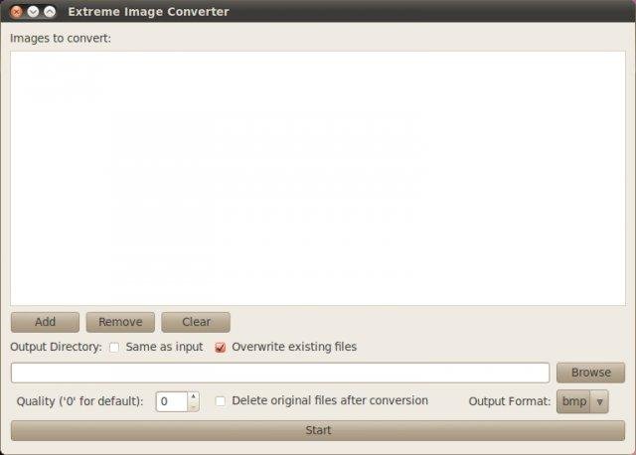Screen dimensions: 636x455
Task: Click the Add button
Action: 45,322
